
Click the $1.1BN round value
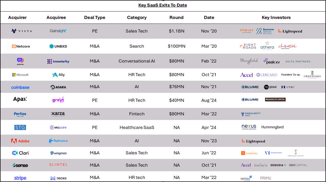pos(176,31)
